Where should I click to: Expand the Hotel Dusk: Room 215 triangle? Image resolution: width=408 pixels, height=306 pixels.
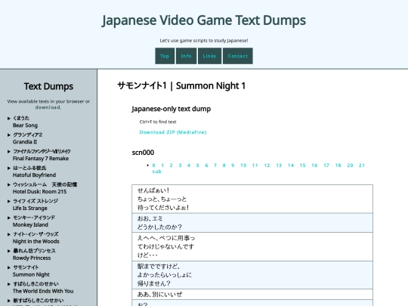point(9,185)
